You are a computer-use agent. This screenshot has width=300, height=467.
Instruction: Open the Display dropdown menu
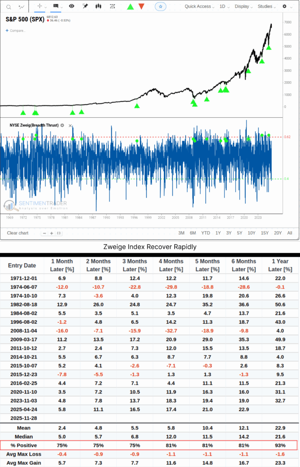243,6
